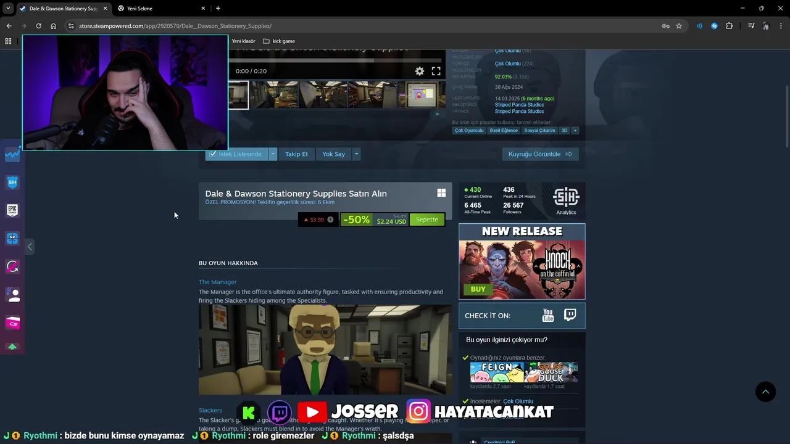Expand more tags with plus button
Screen dimensions: 790x444
click(575, 131)
